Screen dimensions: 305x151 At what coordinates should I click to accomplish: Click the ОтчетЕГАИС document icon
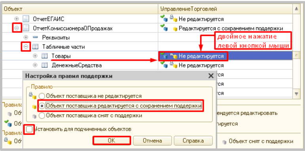pos(26,19)
